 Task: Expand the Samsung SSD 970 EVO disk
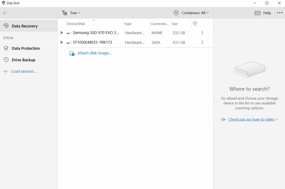click(62, 33)
